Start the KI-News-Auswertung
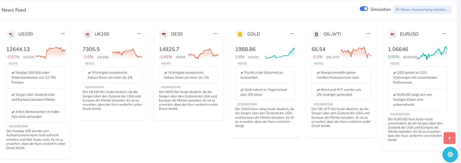The image size is (461, 163). 422,10
